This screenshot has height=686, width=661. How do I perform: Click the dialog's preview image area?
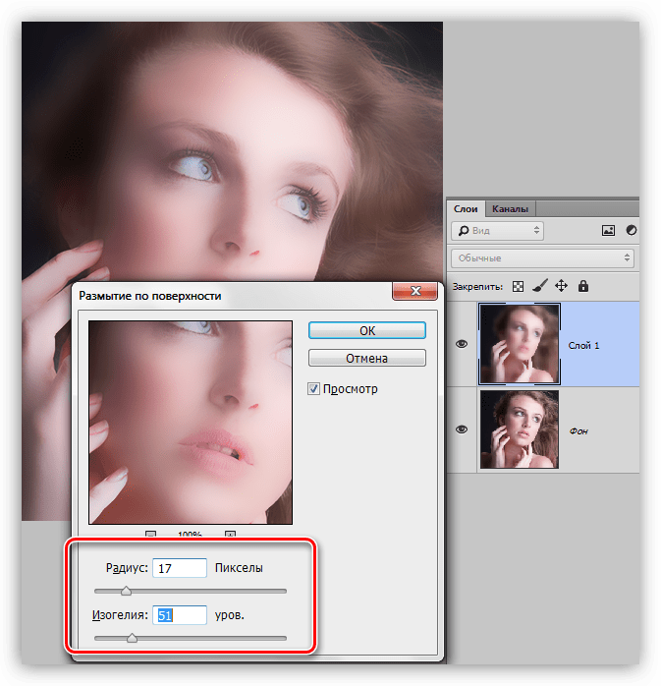[191, 423]
